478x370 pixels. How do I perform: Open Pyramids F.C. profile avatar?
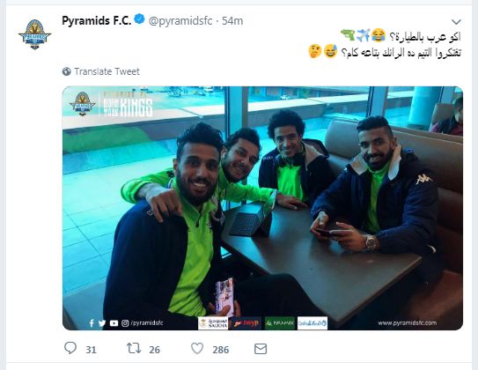34,34
